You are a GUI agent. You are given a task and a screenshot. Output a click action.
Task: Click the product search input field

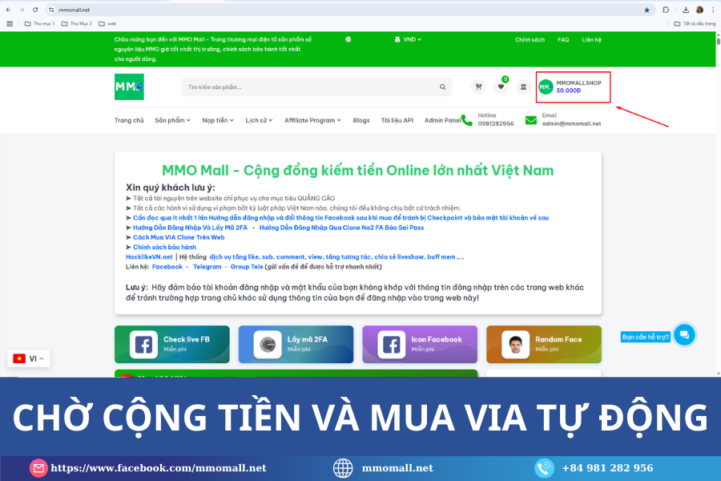point(308,87)
